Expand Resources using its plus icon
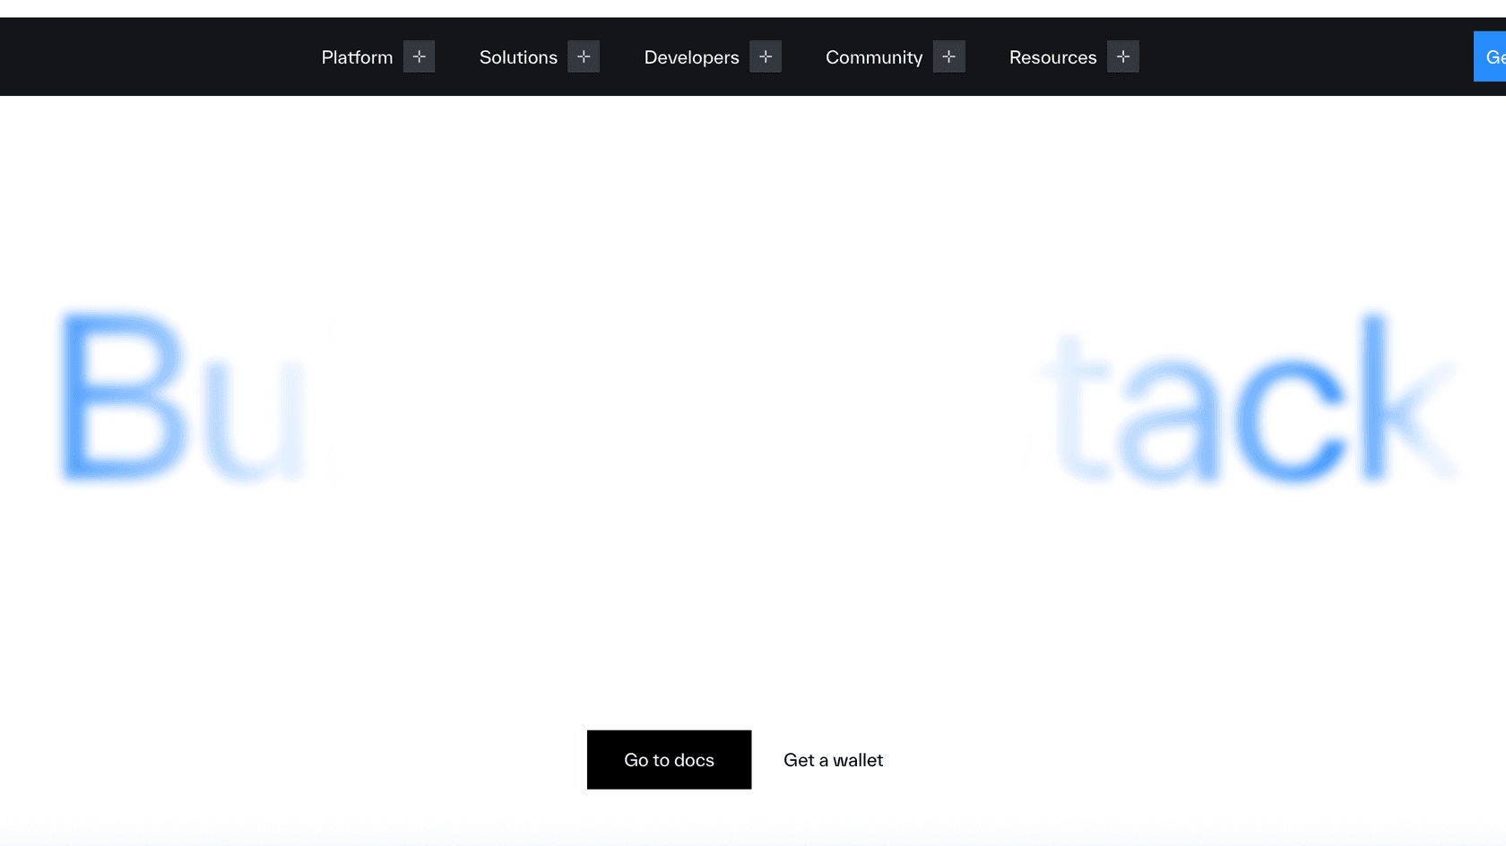 1123,56
